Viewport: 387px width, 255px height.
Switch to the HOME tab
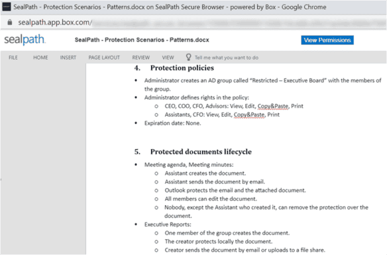click(x=40, y=58)
